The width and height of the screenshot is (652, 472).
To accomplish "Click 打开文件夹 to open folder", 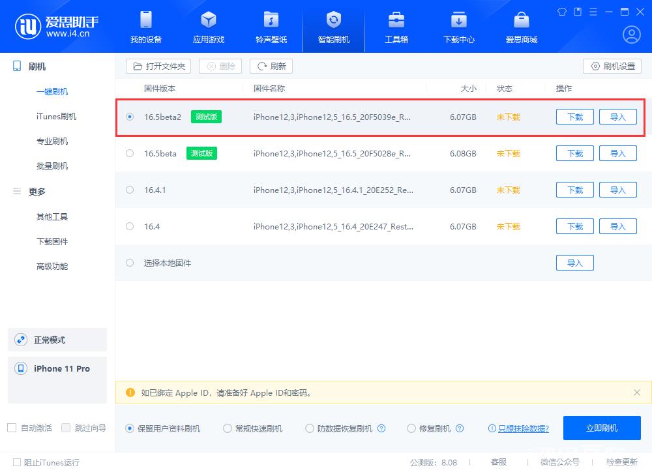I will 158,66.
